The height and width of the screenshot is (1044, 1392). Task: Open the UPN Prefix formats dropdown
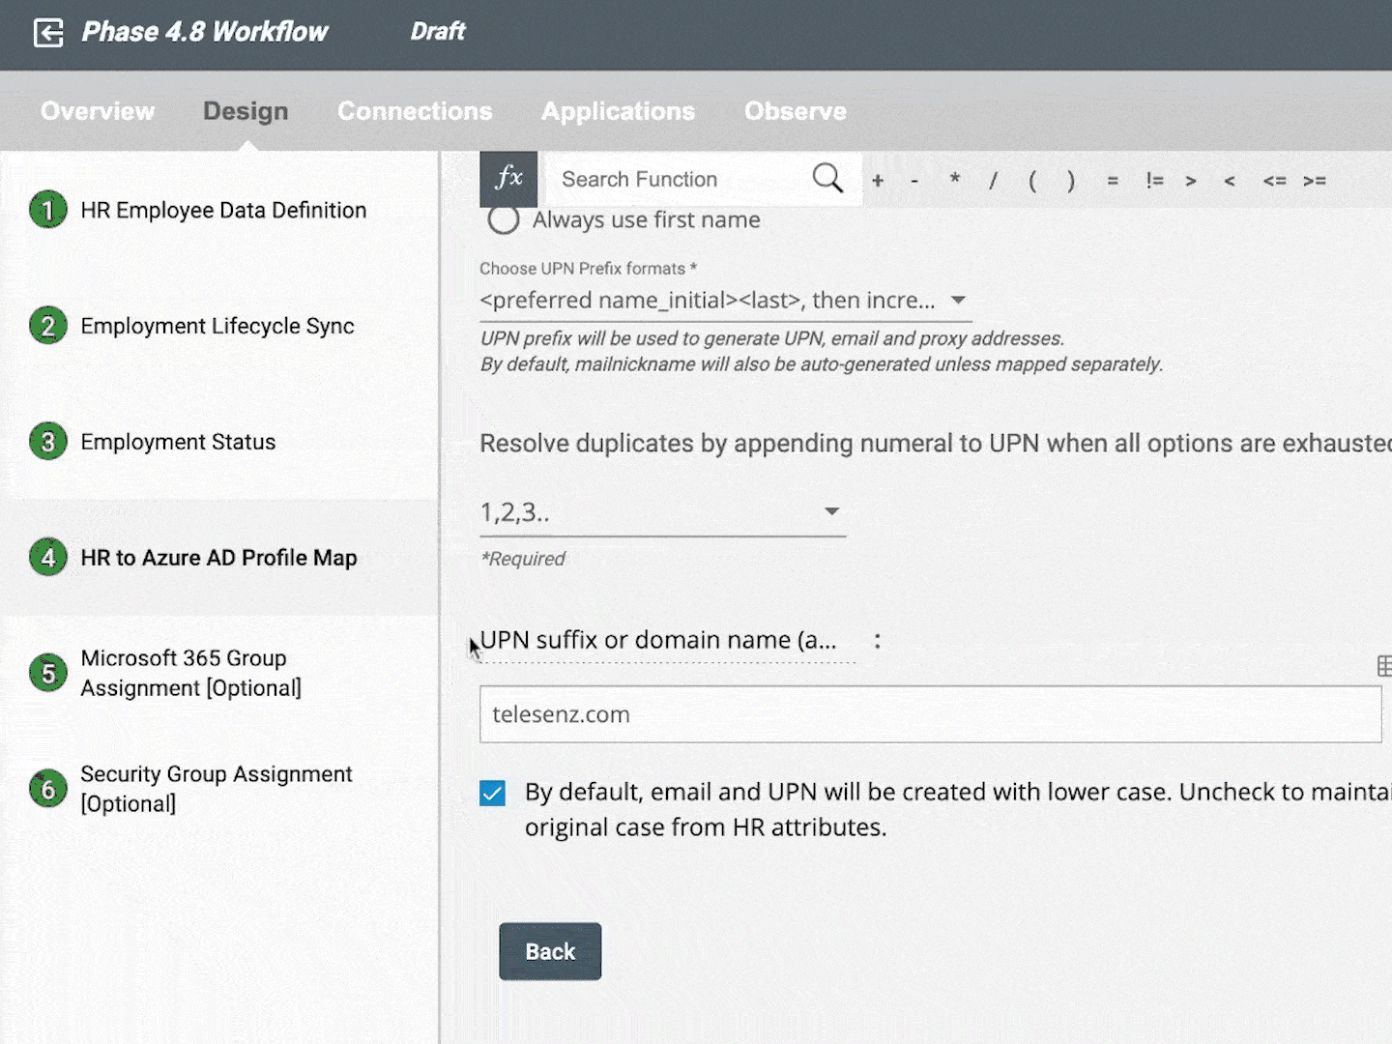coord(725,301)
